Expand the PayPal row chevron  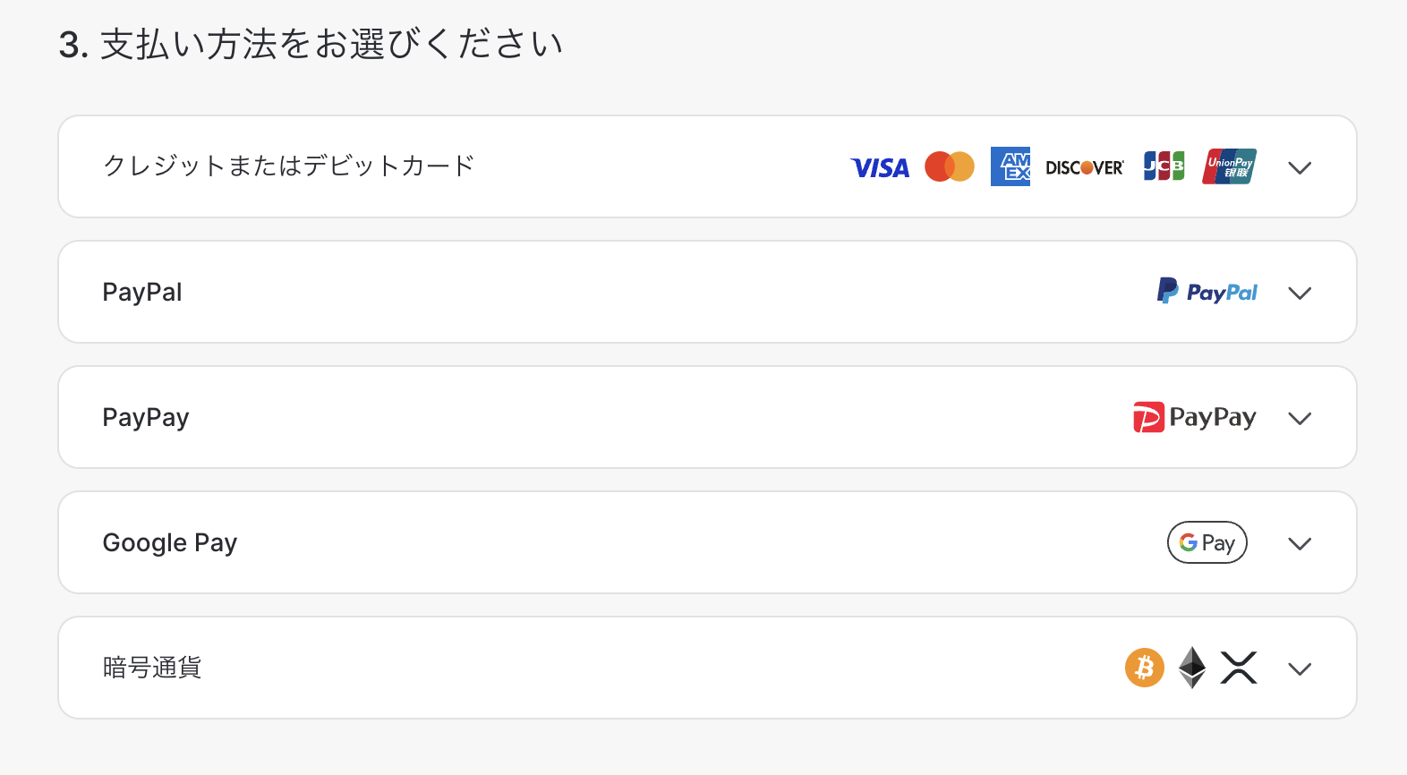point(1300,293)
